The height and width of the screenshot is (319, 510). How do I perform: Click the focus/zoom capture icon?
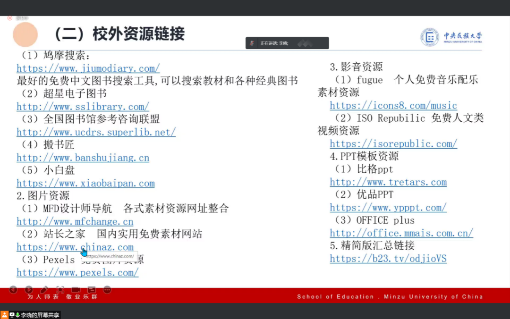(60, 289)
